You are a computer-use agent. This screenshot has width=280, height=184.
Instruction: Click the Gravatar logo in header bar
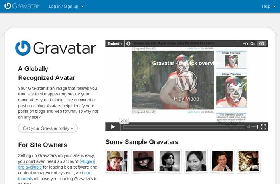[22, 6]
